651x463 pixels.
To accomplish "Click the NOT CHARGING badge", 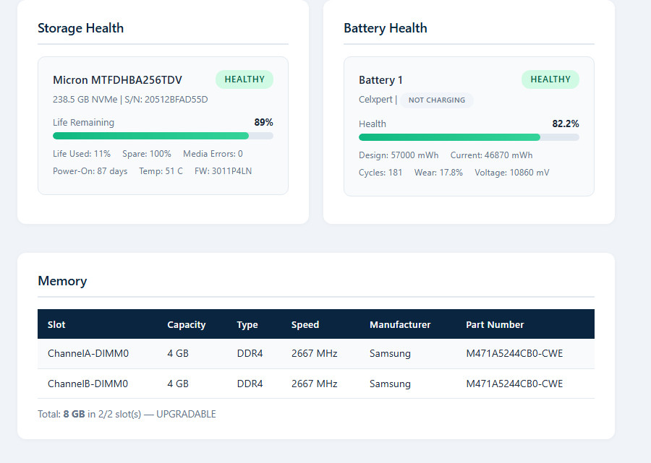I will pos(437,100).
